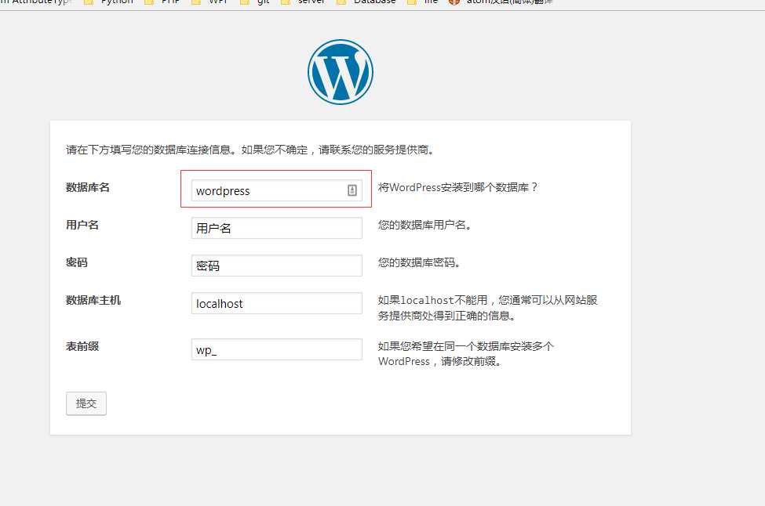The height and width of the screenshot is (506, 765).
Task: Click the WordPress logo
Action: [x=341, y=72]
